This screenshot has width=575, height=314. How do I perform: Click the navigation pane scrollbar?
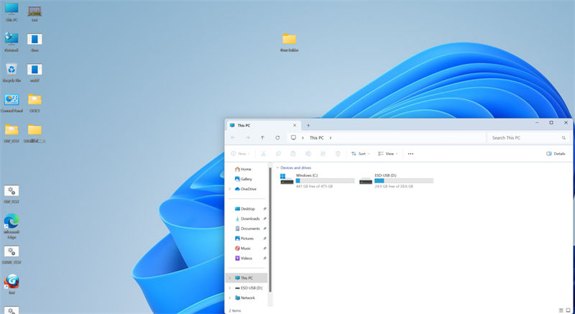click(x=270, y=230)
